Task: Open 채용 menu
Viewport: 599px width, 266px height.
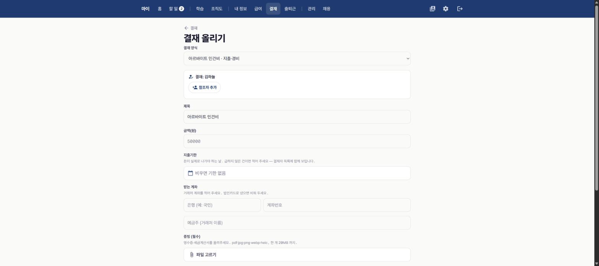Action: pos(326,9)
